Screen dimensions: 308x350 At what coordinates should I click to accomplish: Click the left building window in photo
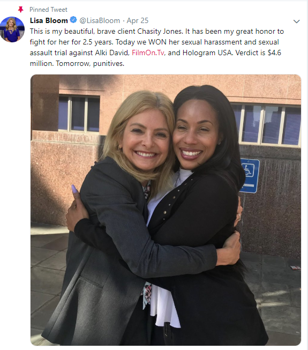click(x=79, y=113)
